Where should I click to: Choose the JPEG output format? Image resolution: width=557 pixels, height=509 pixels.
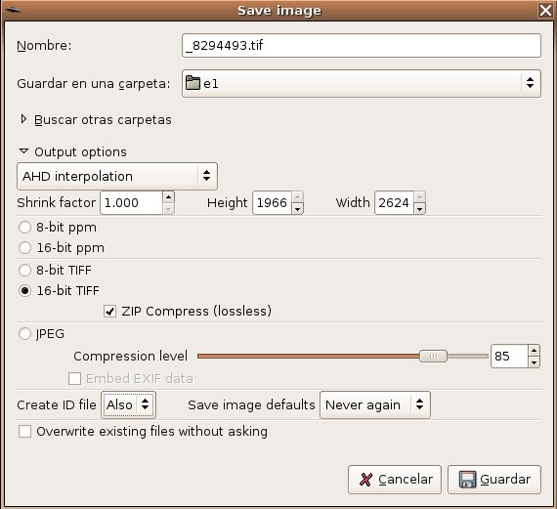click(24, 334)
